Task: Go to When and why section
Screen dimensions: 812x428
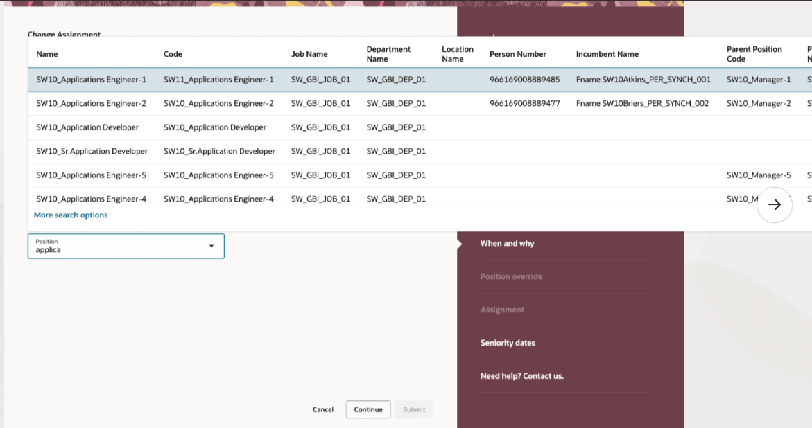Action: coord(507,244)
